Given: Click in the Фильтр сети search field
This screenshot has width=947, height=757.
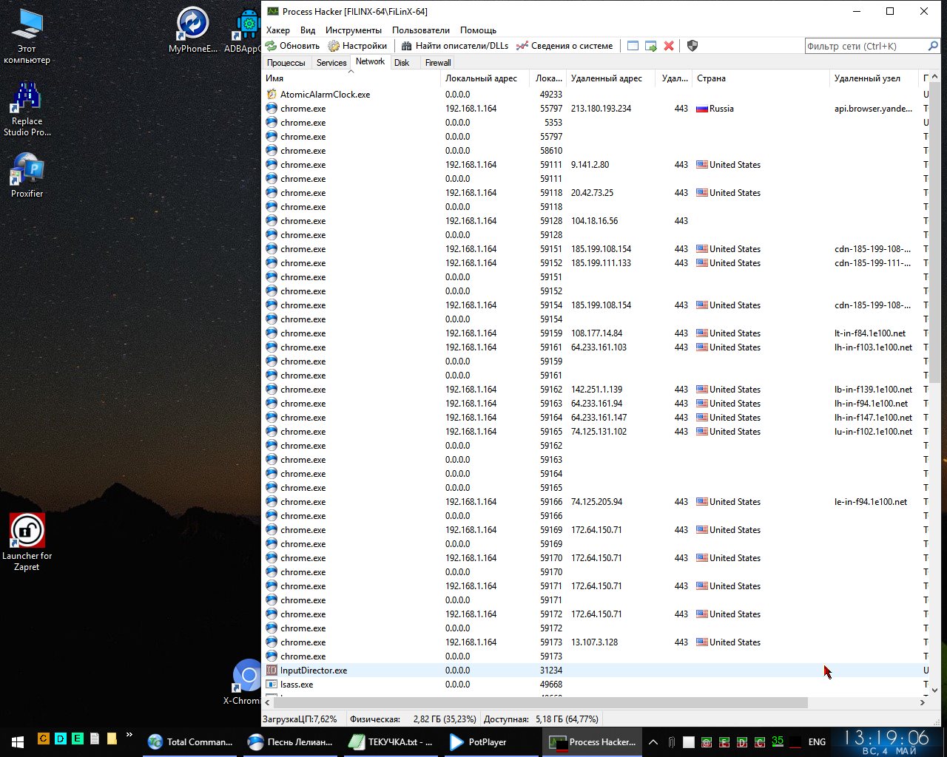Looking at the screenshot, I should tap(864, 46).
